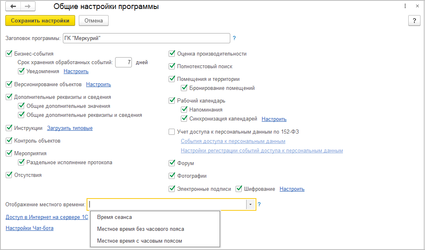
Task: Click the forward navigation arrow
Action: pyautogui.click(x=28, y=7)
